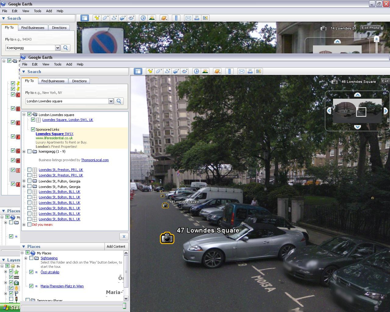Open the planet switcher in the front window
Viewport: 390px width, 312px height.
pyautogui.click(x=217, y=71)
